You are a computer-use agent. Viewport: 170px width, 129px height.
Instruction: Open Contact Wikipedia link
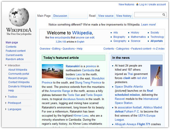click(19, 82)
